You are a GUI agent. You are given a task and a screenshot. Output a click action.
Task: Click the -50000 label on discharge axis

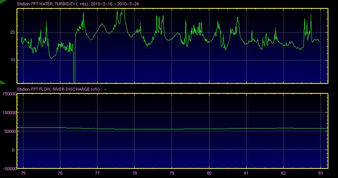pyautogui.click(x=9, y=169)
